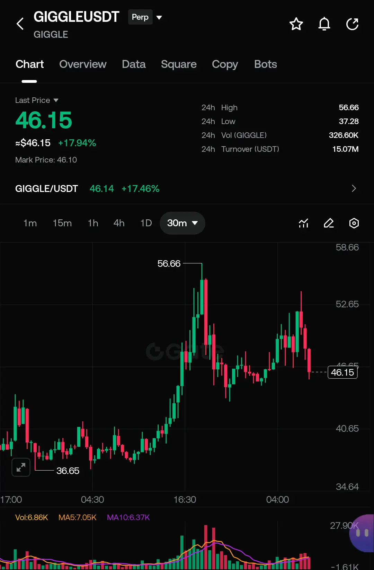Open chart settings hexagon icon
Viewport: 374px width, 570px height.
(354, 223)
